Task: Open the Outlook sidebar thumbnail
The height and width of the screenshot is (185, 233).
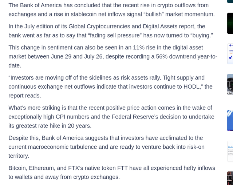Action: coord(230,151)
